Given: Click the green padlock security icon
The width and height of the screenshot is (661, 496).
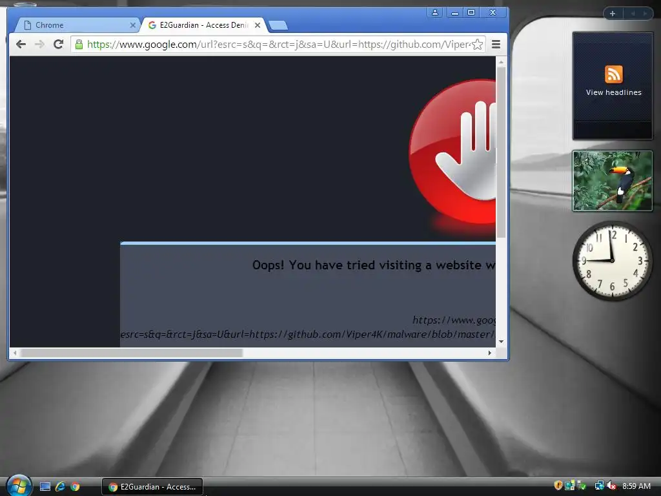Looking at the screenshot, I should click(79, 45).
